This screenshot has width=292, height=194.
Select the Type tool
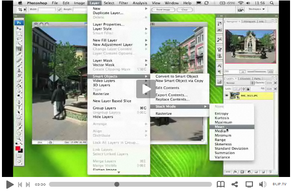click(19, 107)
